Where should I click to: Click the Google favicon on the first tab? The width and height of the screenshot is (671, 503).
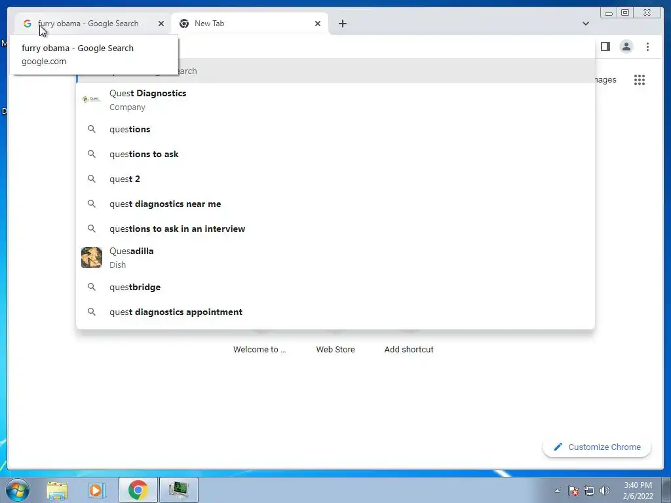[28, 24]
